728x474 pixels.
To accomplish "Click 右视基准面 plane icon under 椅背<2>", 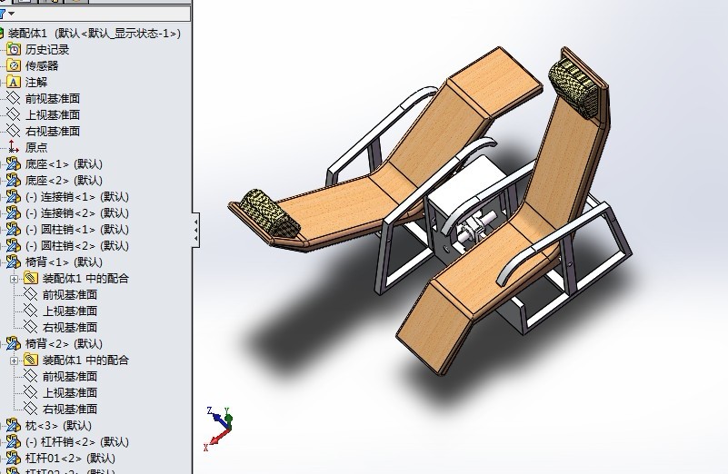I will (31, 409).
